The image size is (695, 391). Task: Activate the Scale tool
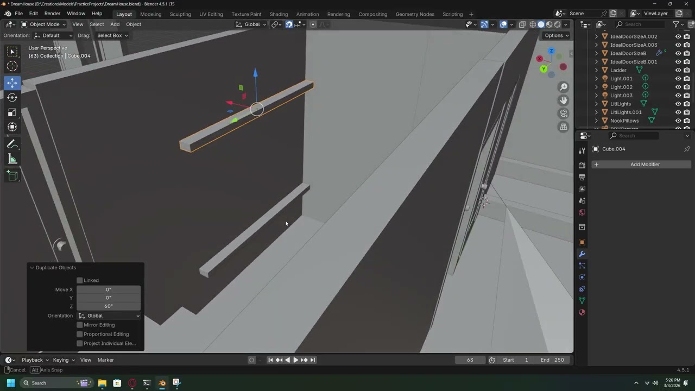tap(12, 112)
